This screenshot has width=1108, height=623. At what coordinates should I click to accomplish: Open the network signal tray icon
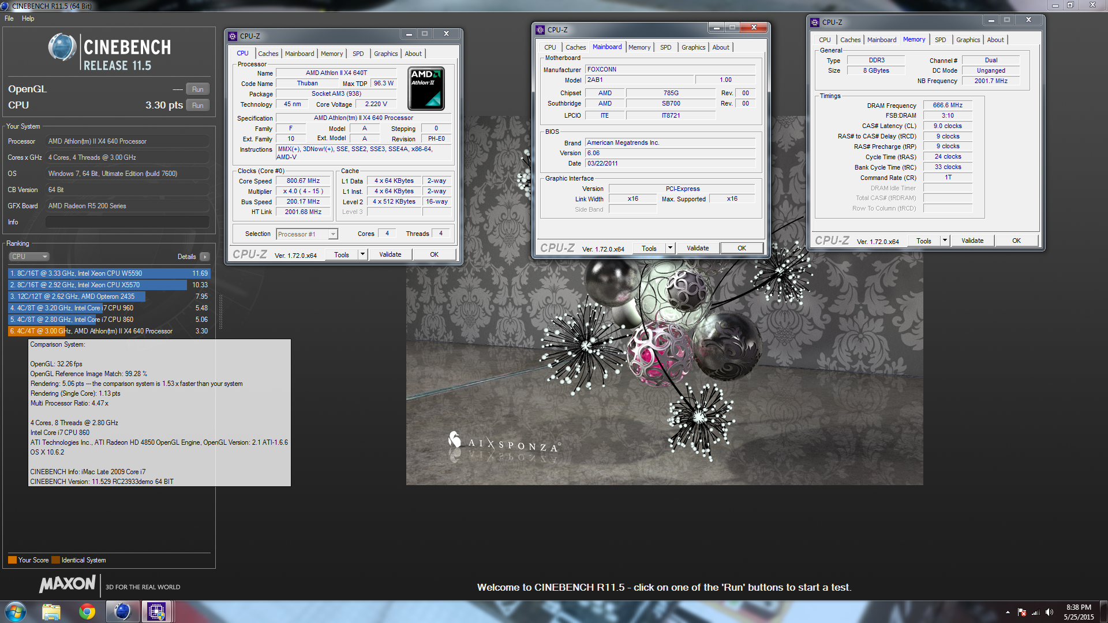click(x=1035, y=612)
